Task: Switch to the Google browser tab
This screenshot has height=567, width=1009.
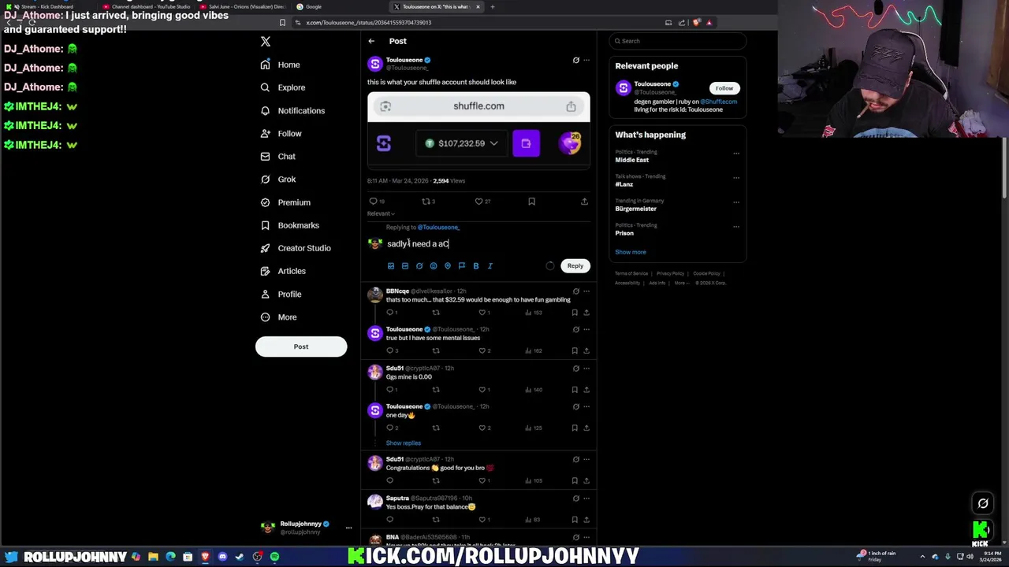Action: tap(314, 6)
